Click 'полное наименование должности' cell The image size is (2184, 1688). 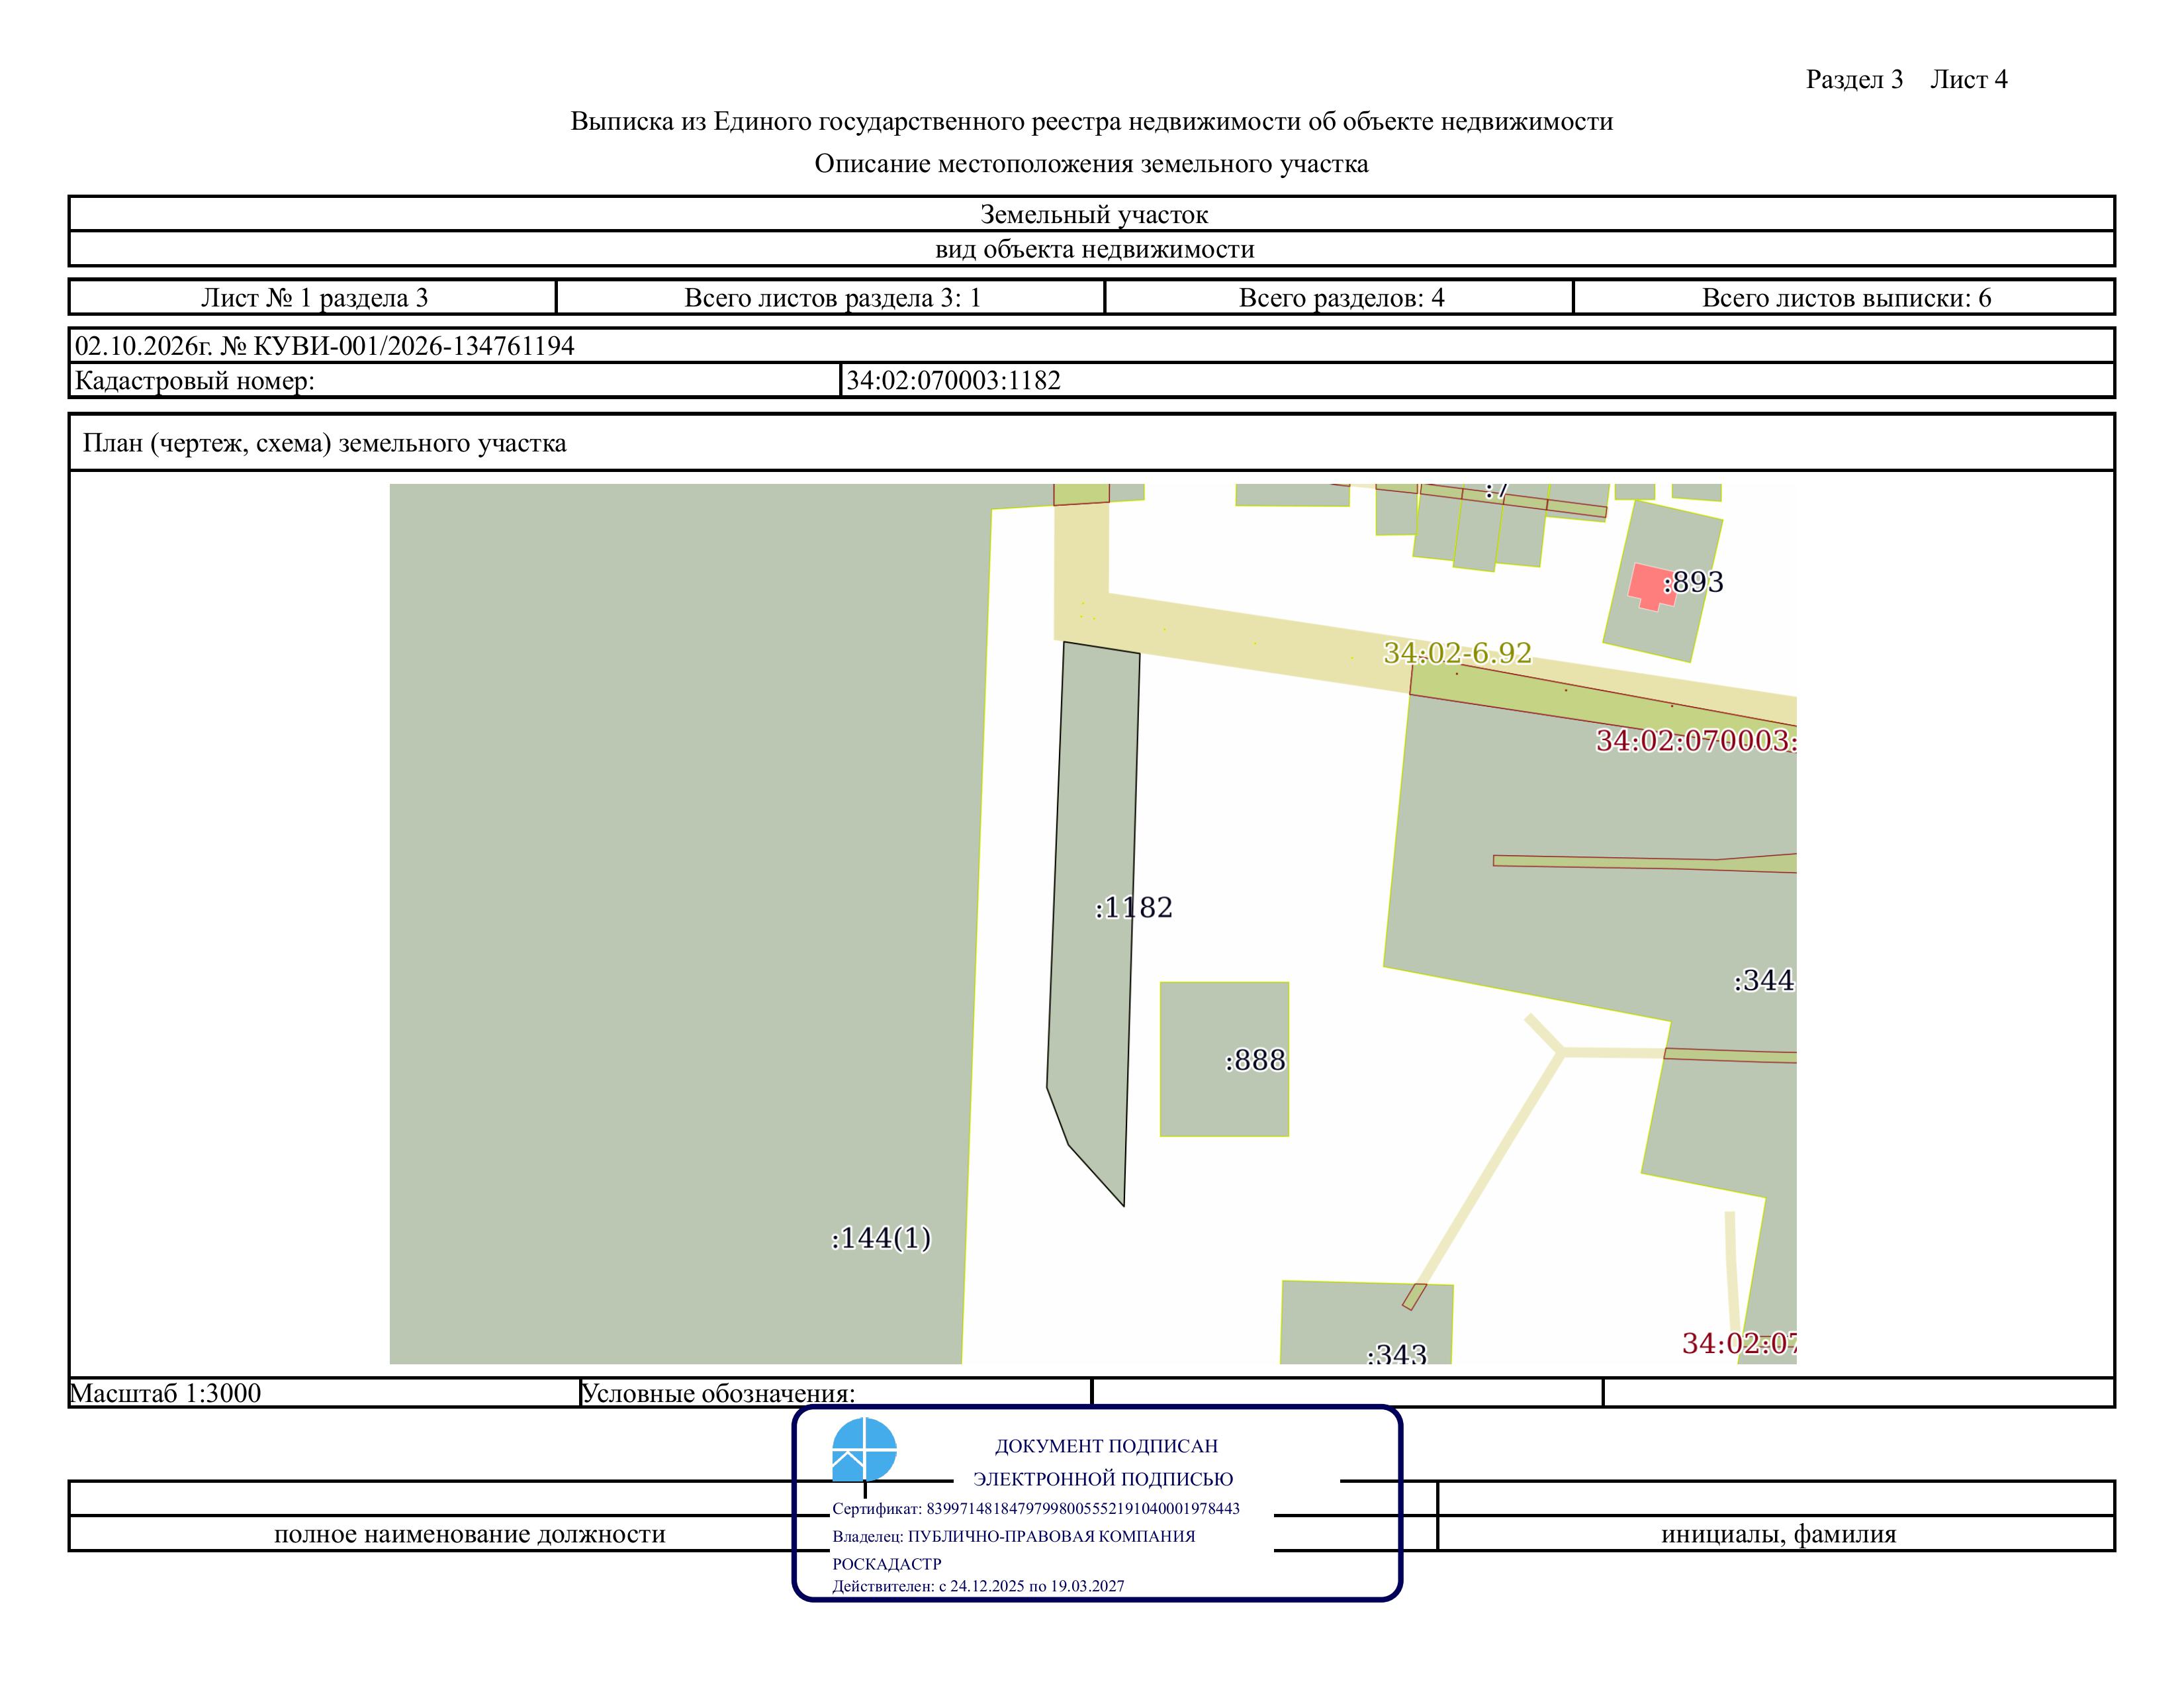pyautogui.click(x=470, y=1534)
